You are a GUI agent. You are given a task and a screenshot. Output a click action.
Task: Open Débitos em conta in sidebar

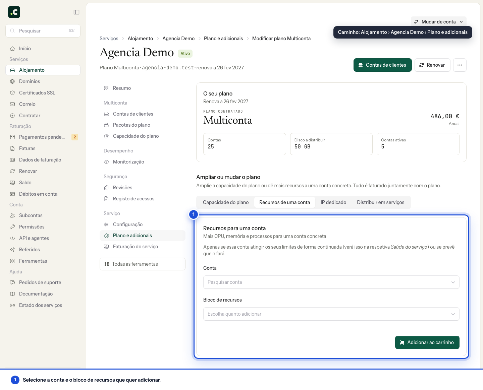point(43,194)
